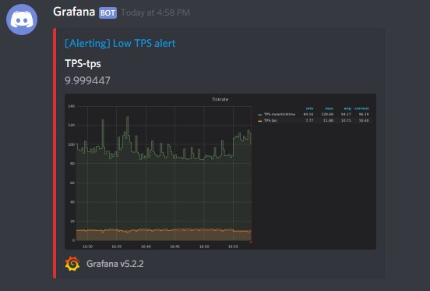Open the Low TPS alert link

pos(120,44)
